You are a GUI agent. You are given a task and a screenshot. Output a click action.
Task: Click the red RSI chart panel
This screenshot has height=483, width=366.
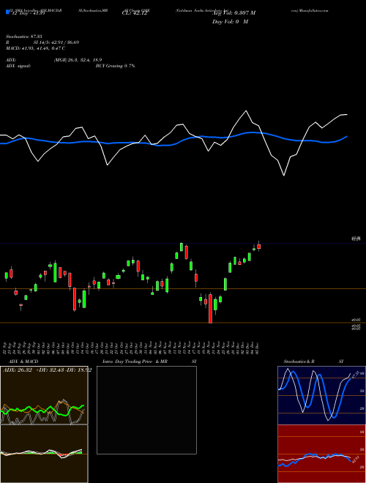click(321, 454)
